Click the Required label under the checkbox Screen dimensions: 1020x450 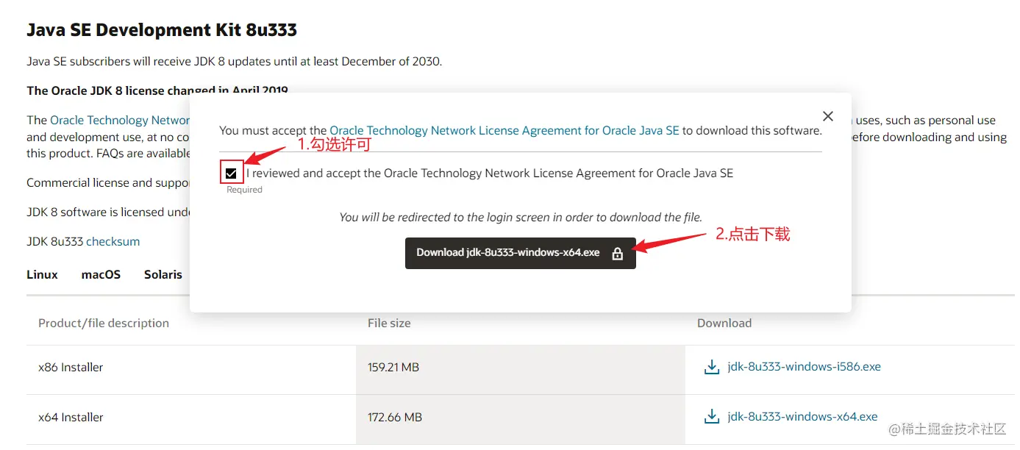(x=244, y=190)
